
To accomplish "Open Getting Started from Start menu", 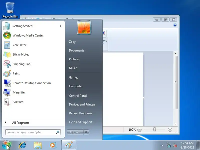I will pyautogui.click(x=33, y=26).
